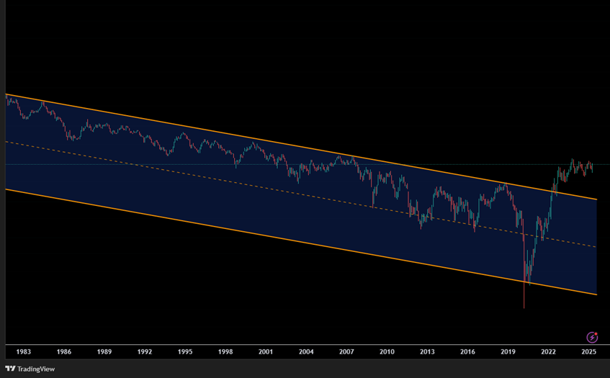Screen dimensions: 610x378
Task: Select the lower orange channel trendline
Action: [x=301, y=242]
